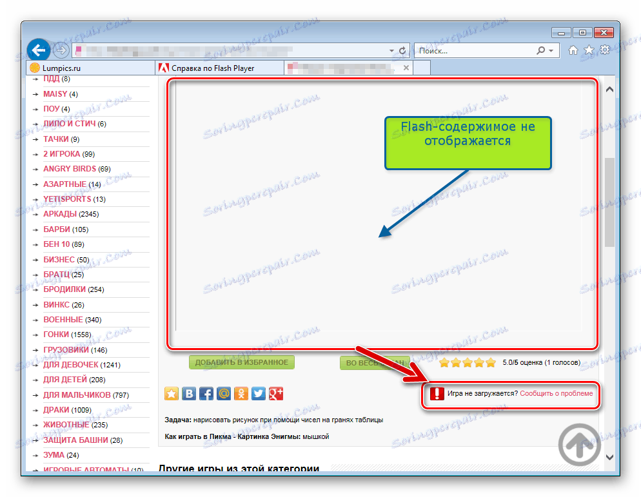Refresh the page with reload icon
The width and height of the screenshot is (641, 497).
point(402,51)
